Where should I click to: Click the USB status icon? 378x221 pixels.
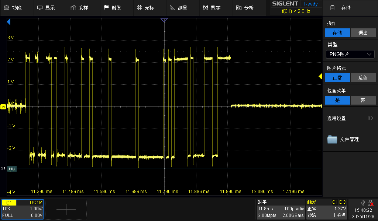(x=363, y=203)
